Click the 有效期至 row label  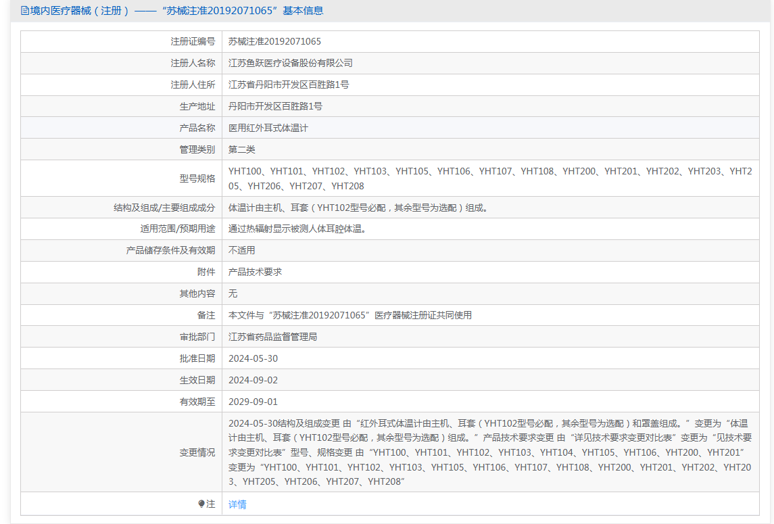click(197, 402)
